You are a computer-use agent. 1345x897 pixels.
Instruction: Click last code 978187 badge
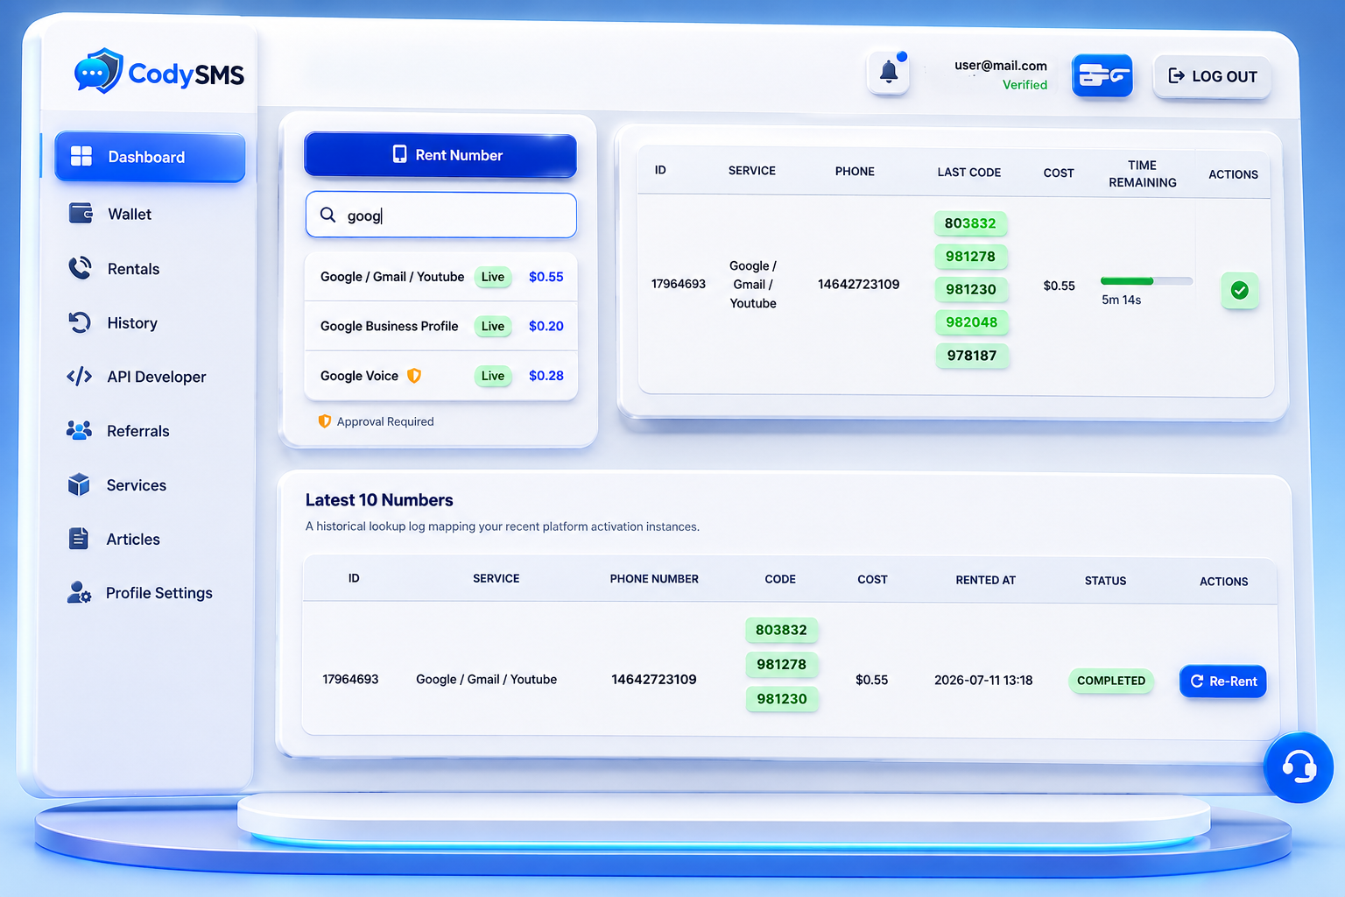(x=972, y=356)
